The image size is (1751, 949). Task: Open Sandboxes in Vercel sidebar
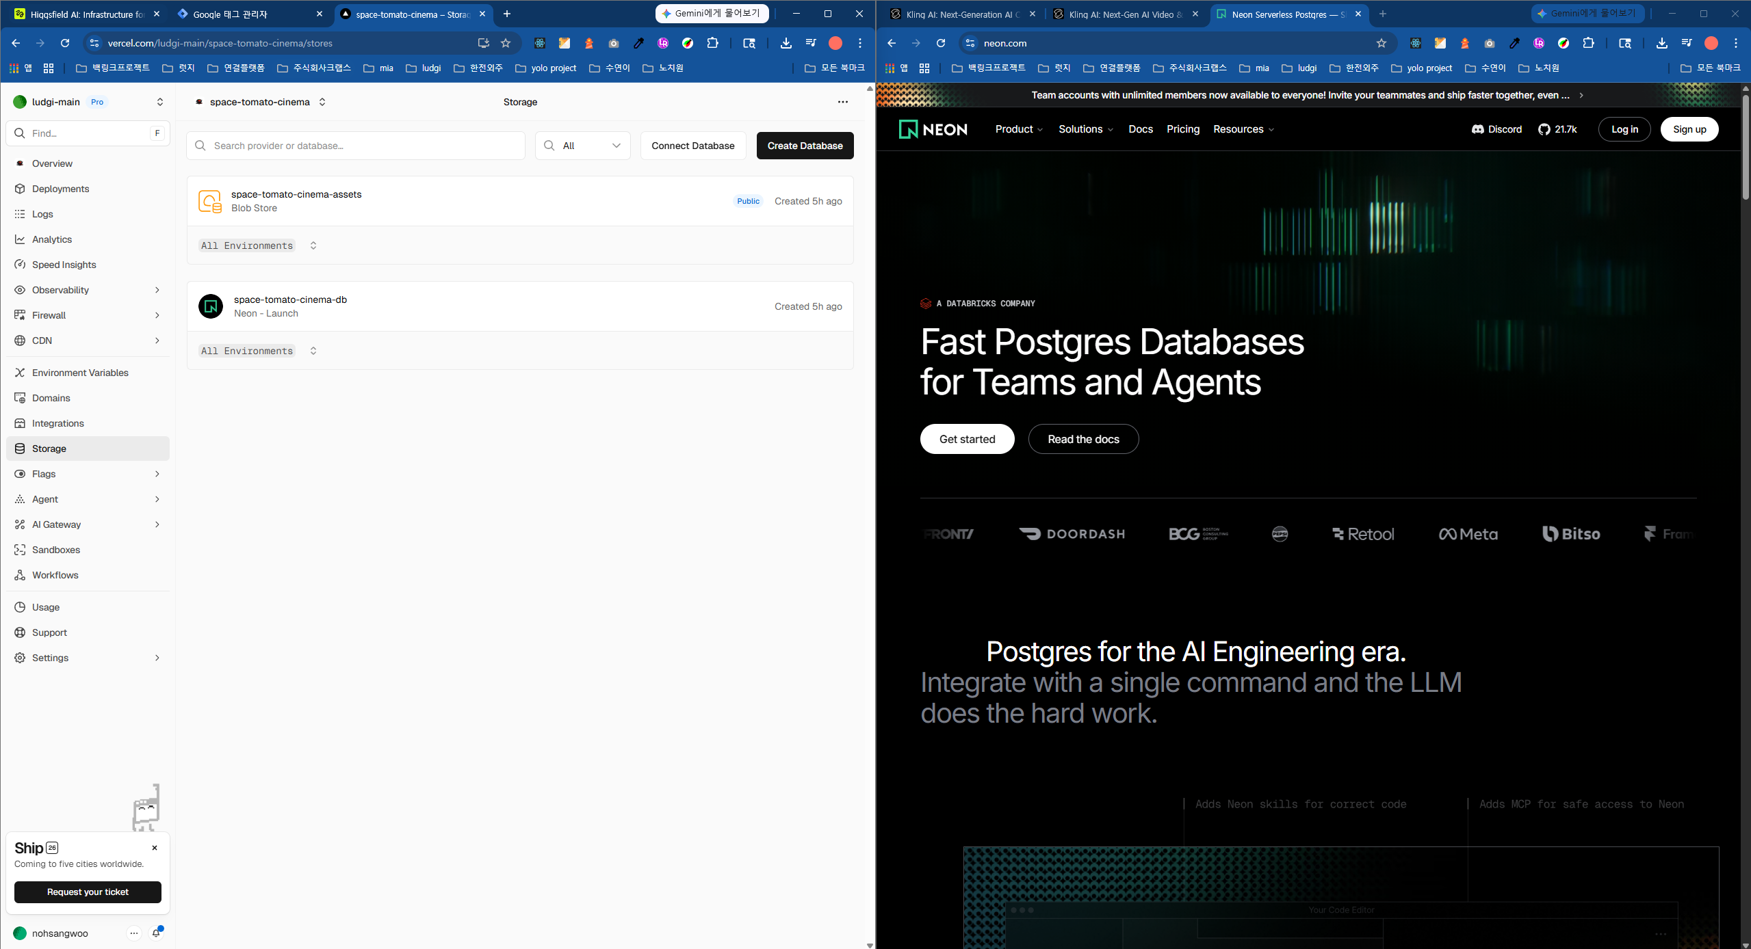point(88,550)
